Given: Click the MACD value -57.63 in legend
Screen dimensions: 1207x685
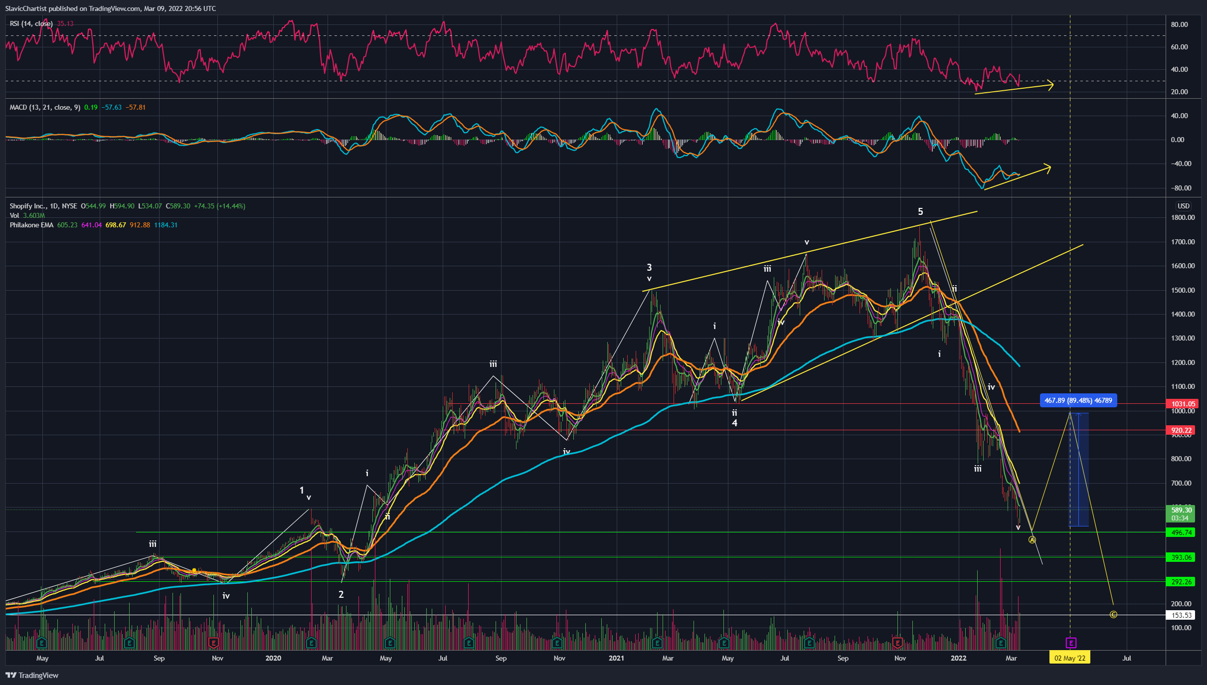Looking at the screenshot, I should coord(112,107).
